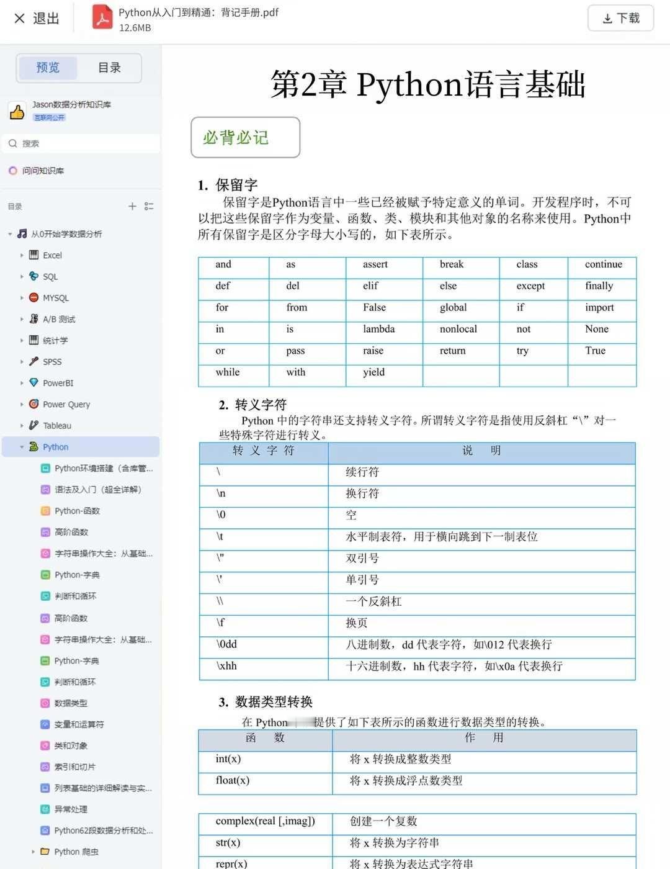Expand the Python 爬虫 folder arrow
This screenshot has width=670, height=869.
(x=33, y=852)
